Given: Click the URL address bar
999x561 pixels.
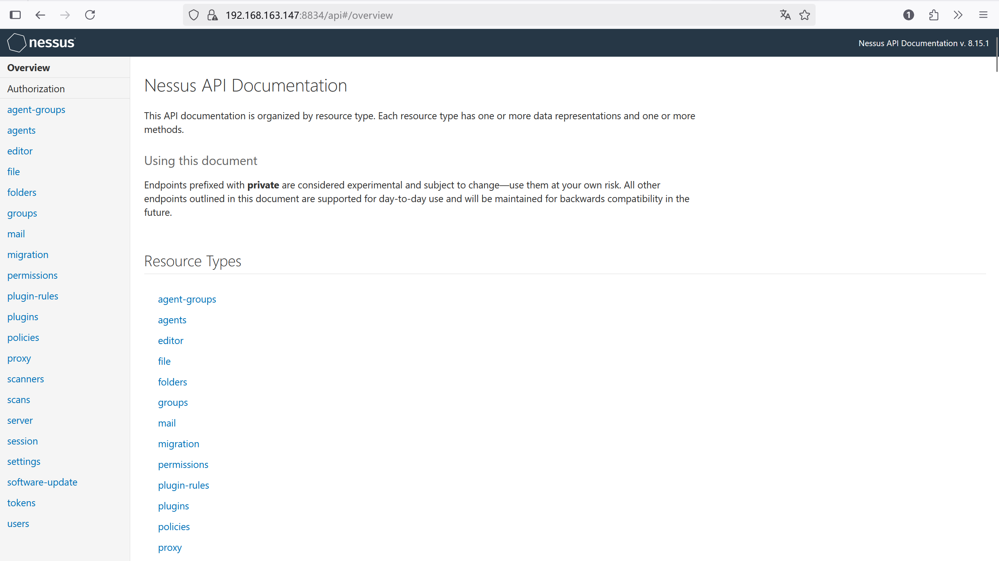Looking at the screenshot, I should [499, 15].
